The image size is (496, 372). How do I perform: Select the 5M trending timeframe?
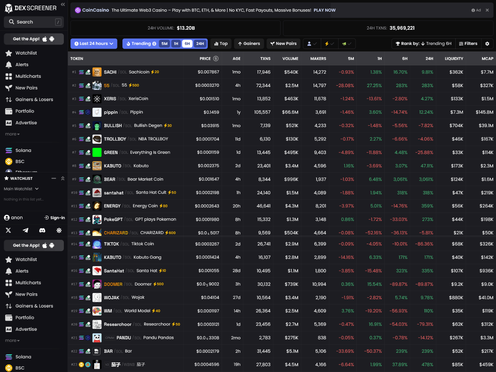[x=164, y=44]
